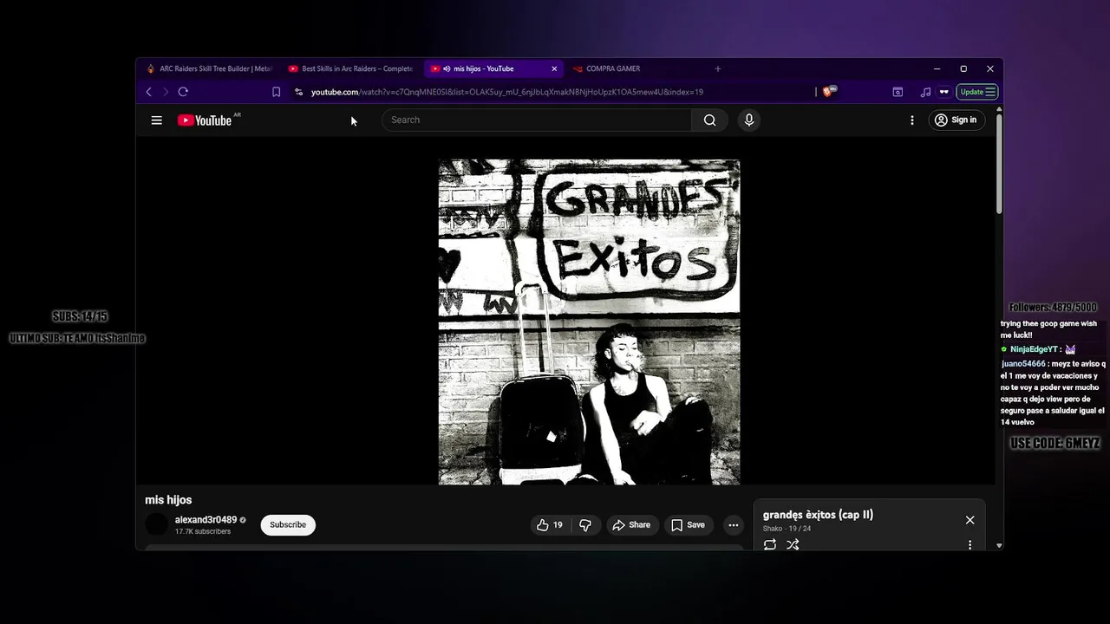Click the Grandes Exitos video artwork
Screen dimensions: 1110x624
tap(589, 322)
